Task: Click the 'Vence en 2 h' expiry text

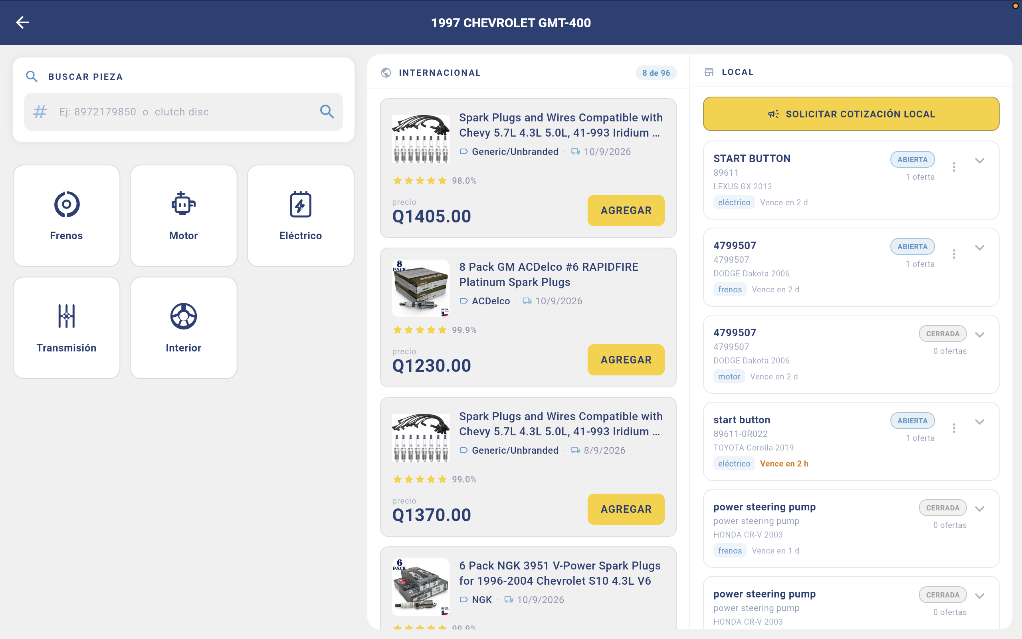Action: 784,464
